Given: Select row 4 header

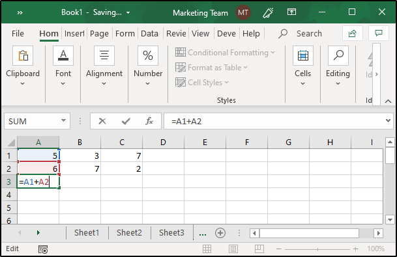Looking at the screenshot, I should (9, 195).
